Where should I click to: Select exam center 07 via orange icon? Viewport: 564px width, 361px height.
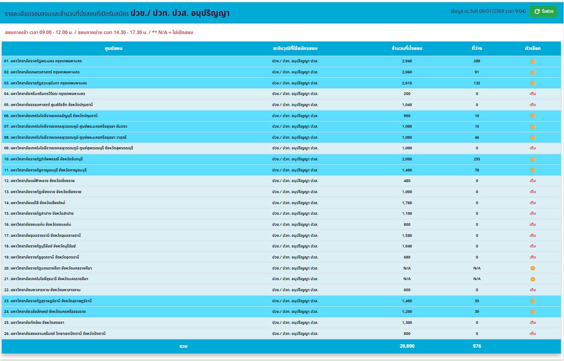pyautogui.click(x=533, y=127)
